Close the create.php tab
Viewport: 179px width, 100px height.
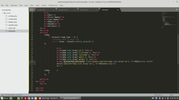53,10
